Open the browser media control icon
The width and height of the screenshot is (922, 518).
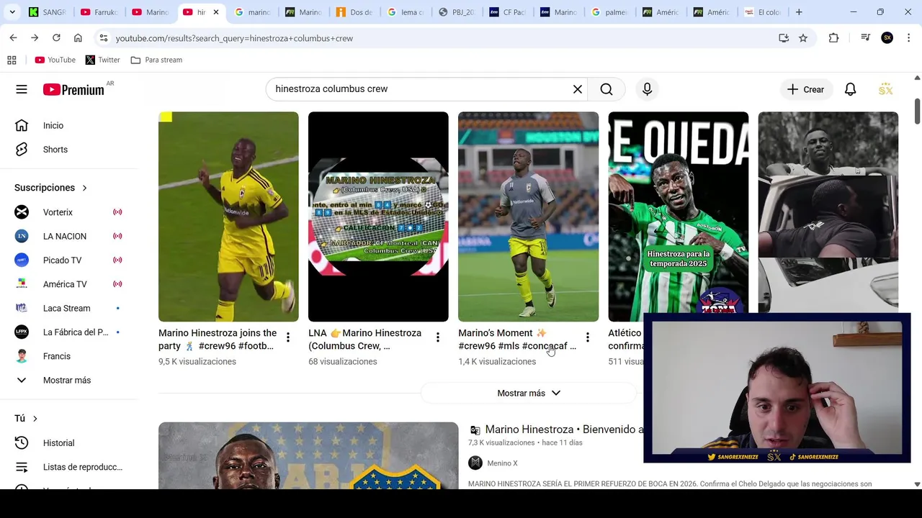(865, 38)
